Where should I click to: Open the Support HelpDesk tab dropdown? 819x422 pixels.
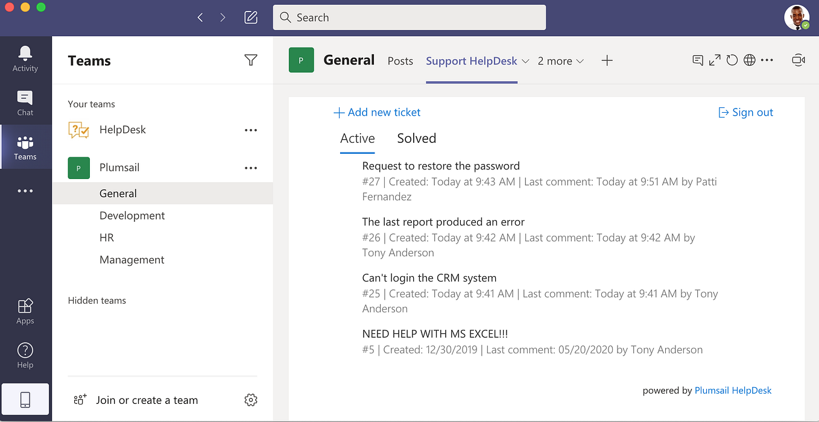click(x=525, y=61)
